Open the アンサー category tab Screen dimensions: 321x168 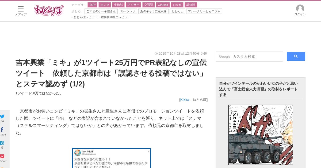[133, 5]
